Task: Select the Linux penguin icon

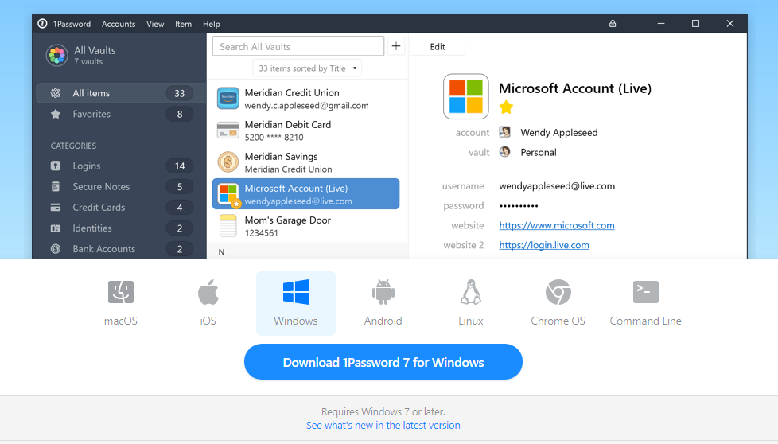Action: click(x=471, y=292)
